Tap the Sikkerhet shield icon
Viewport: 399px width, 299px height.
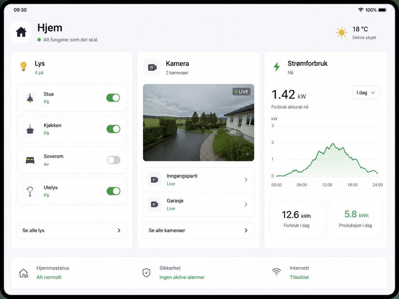146,272
